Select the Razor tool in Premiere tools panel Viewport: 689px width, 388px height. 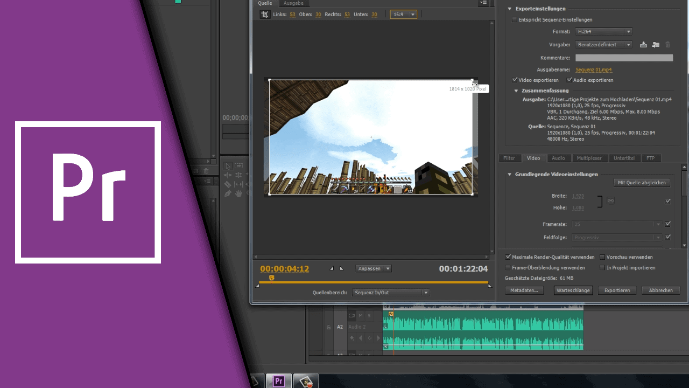(x=228, y=184)
